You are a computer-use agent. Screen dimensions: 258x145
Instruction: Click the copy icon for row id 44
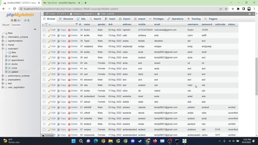[x=58, y=85]
